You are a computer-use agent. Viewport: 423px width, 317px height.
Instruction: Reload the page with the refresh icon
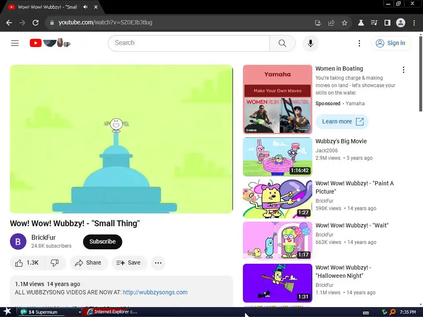36,23
